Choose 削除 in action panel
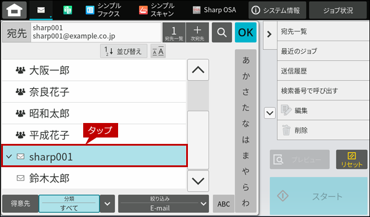The image size is (370, 217). click(x=323, y=130)
